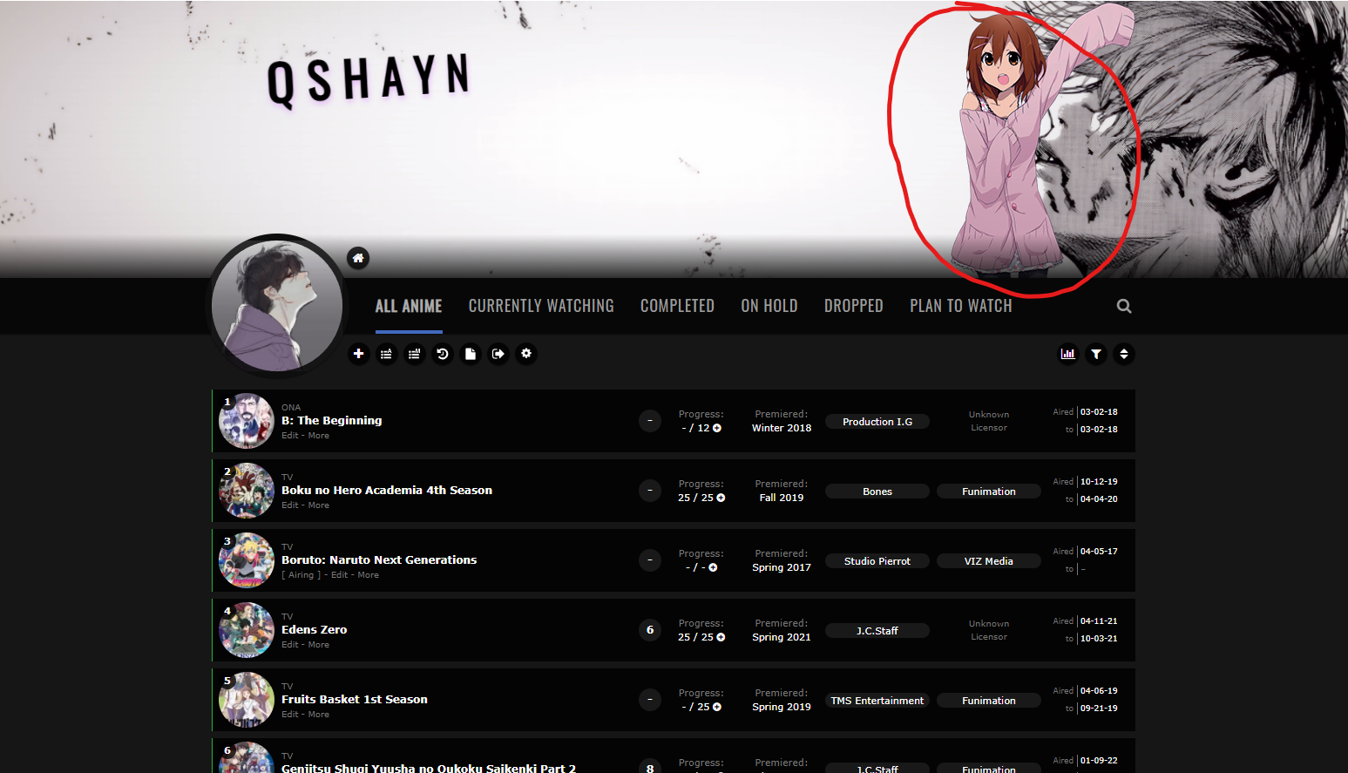The width and height of the screenshot is (1348, 773).
Task: Click the Bones studio tag
Action: point(877,492)
